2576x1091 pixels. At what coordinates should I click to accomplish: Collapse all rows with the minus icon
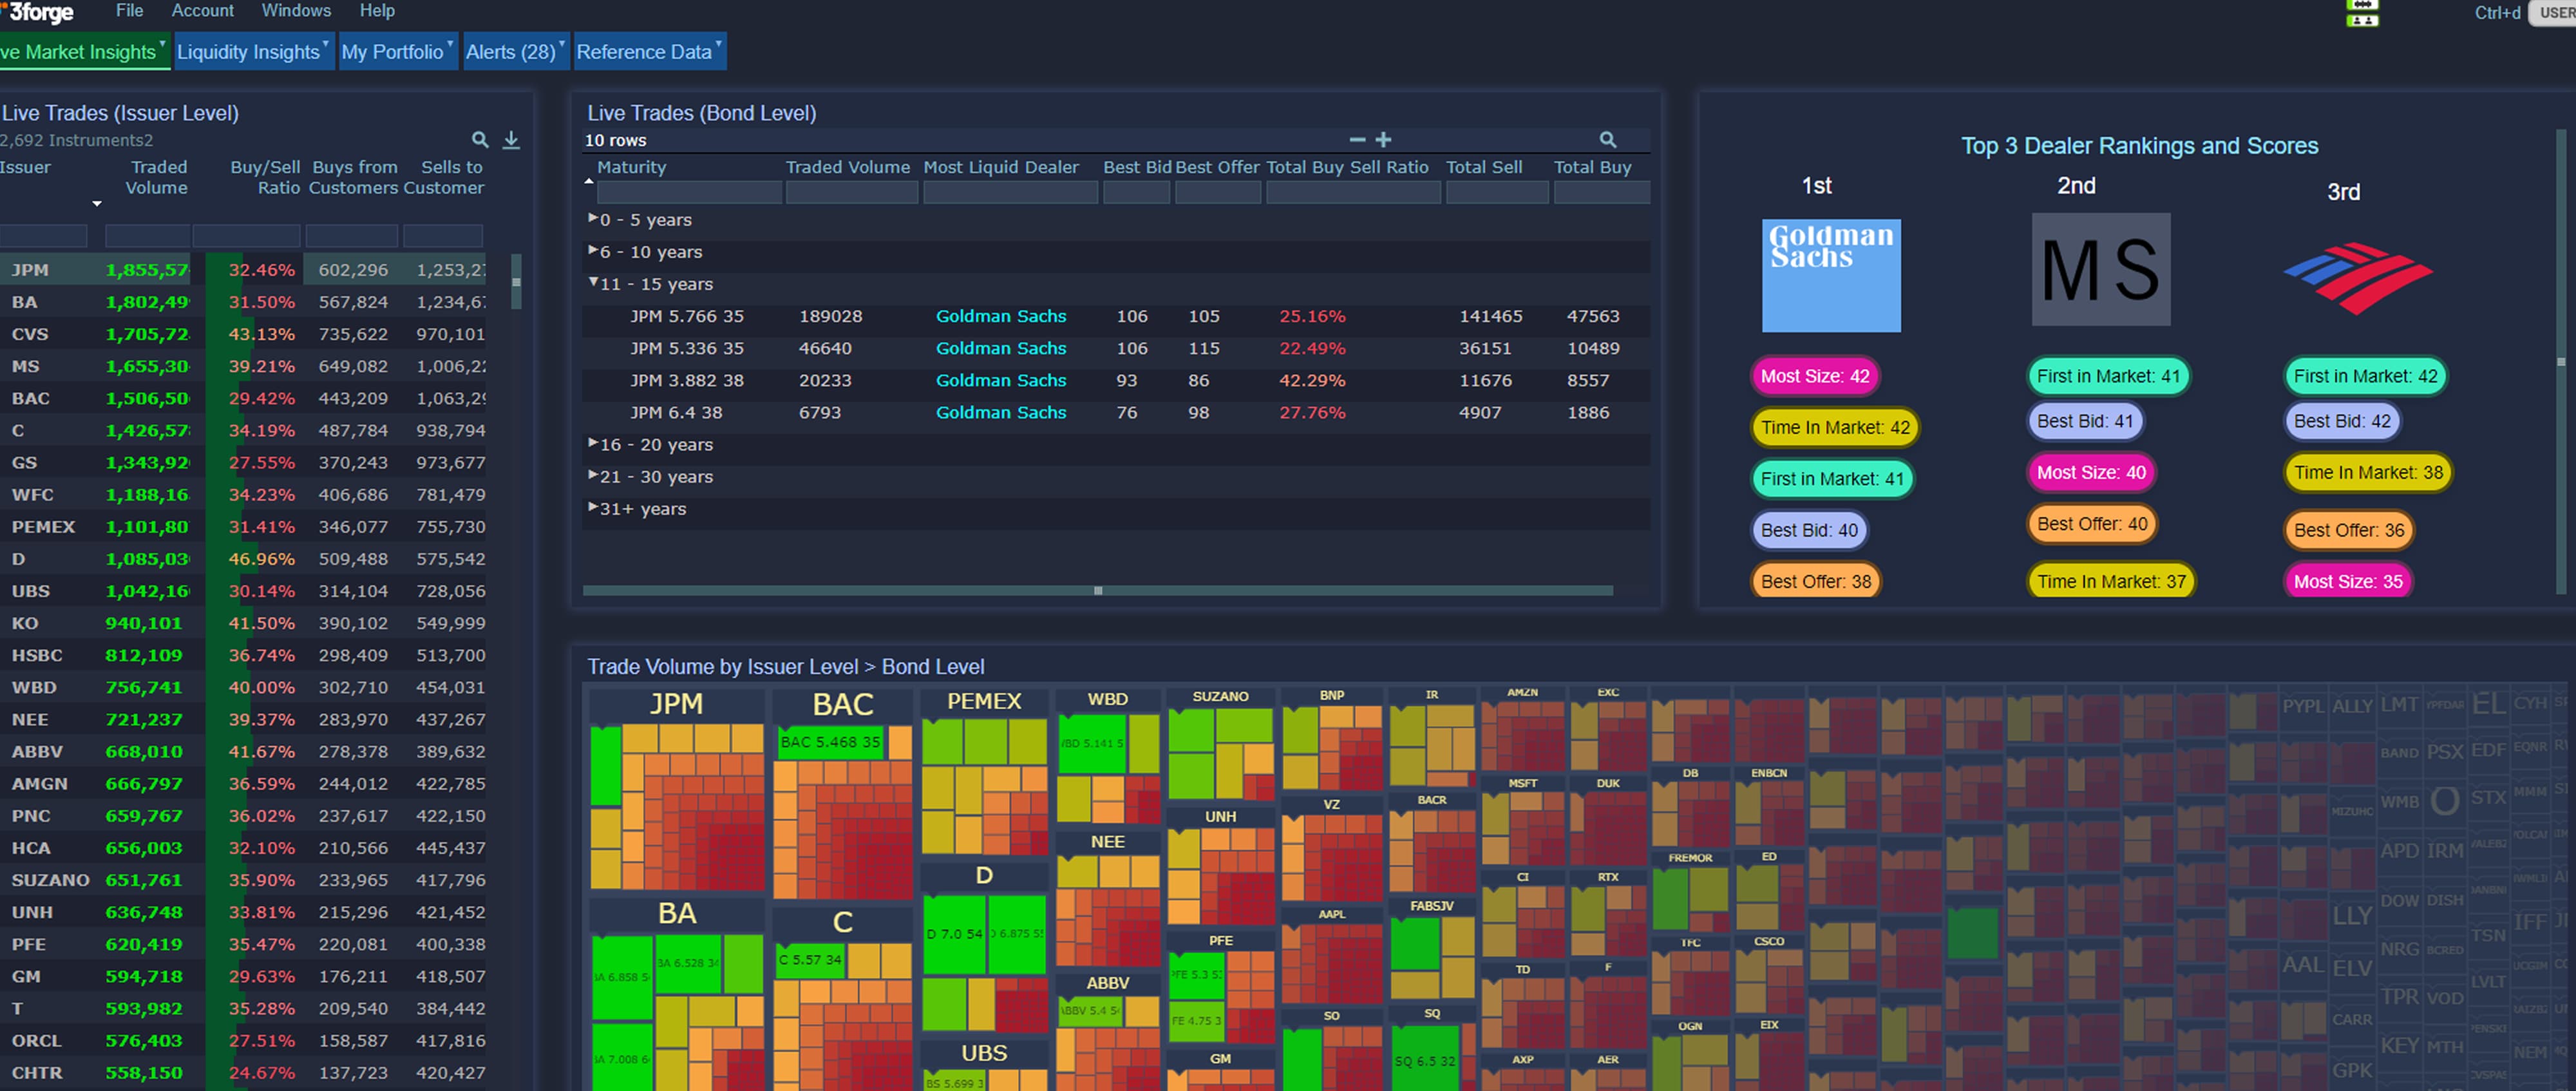click(x=1357, y=140)
